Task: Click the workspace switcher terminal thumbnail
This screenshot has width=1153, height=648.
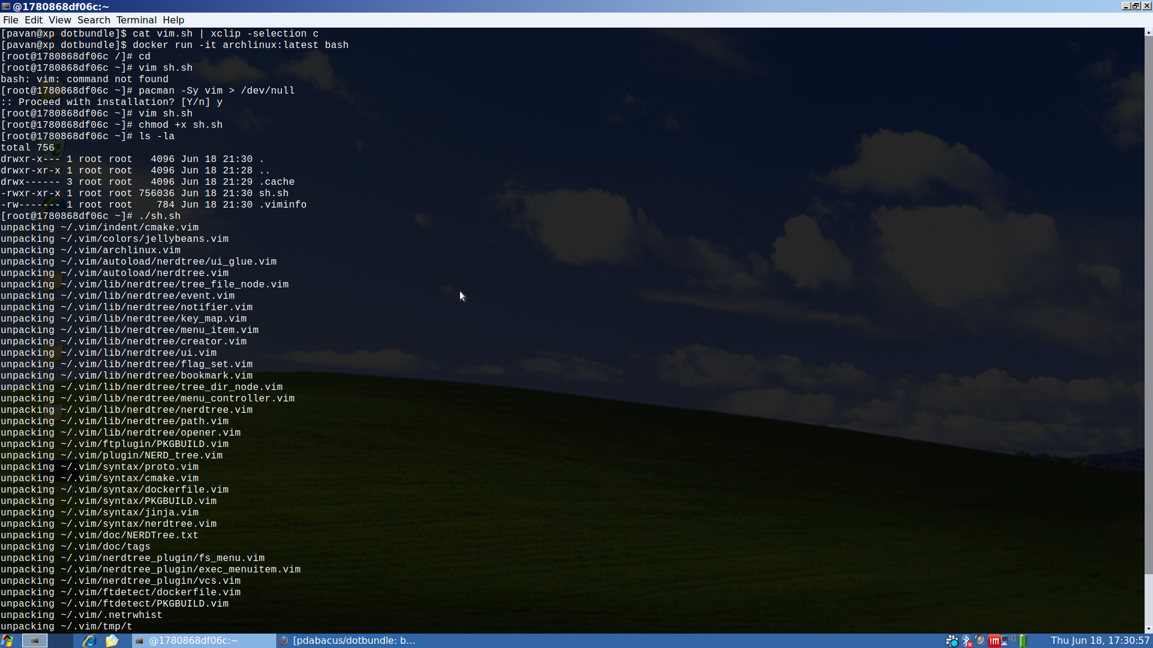Action: tap(35, 641)
